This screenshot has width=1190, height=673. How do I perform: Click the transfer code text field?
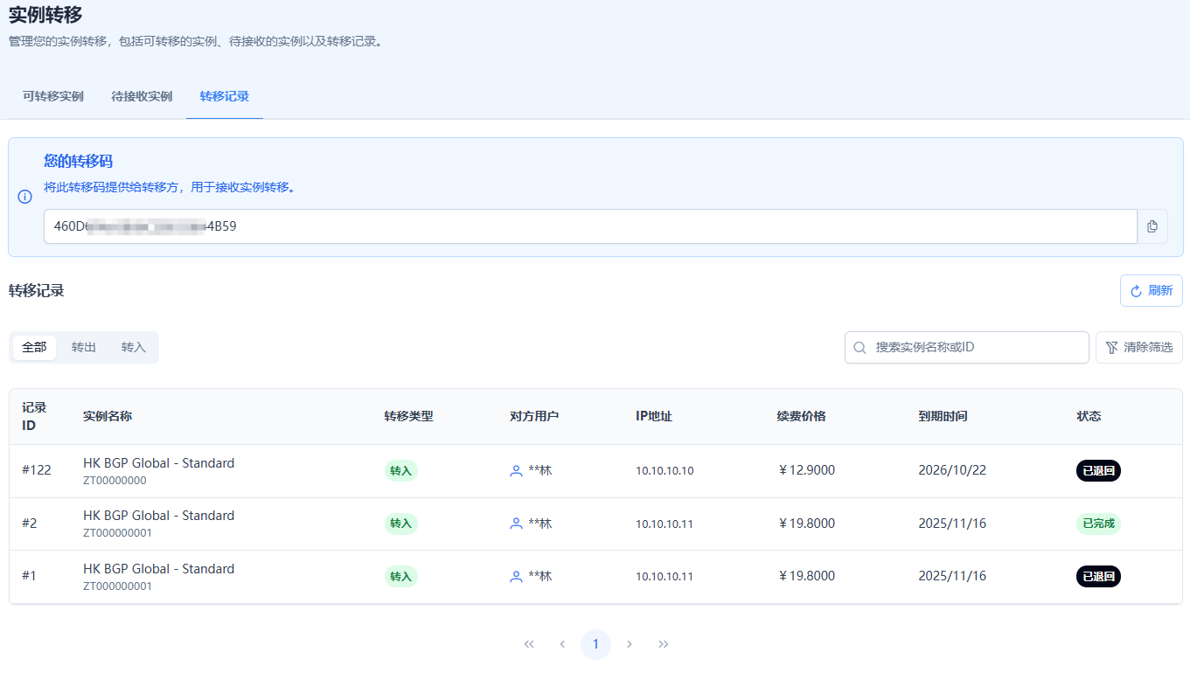click(590, 226)
